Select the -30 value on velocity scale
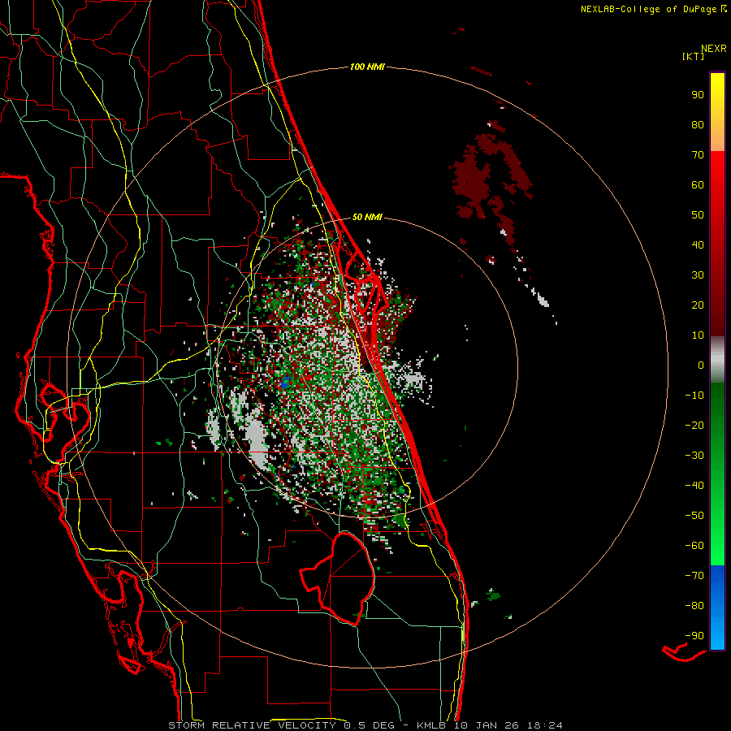 (694, 456)
